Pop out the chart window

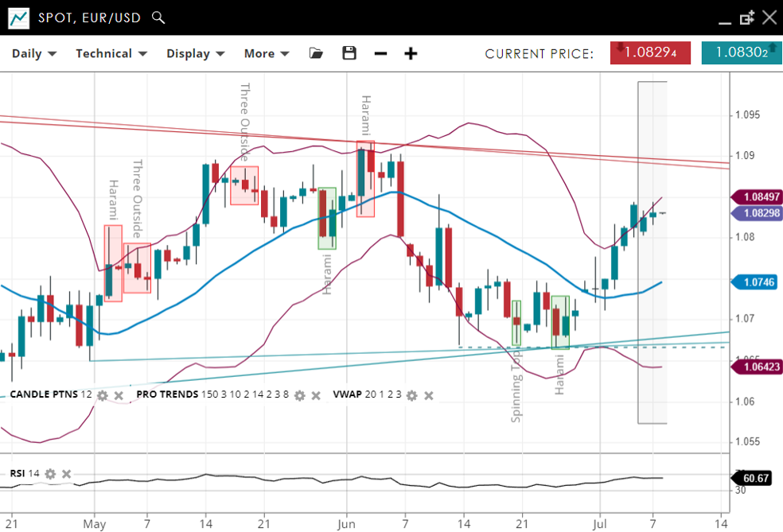(746, 17)
